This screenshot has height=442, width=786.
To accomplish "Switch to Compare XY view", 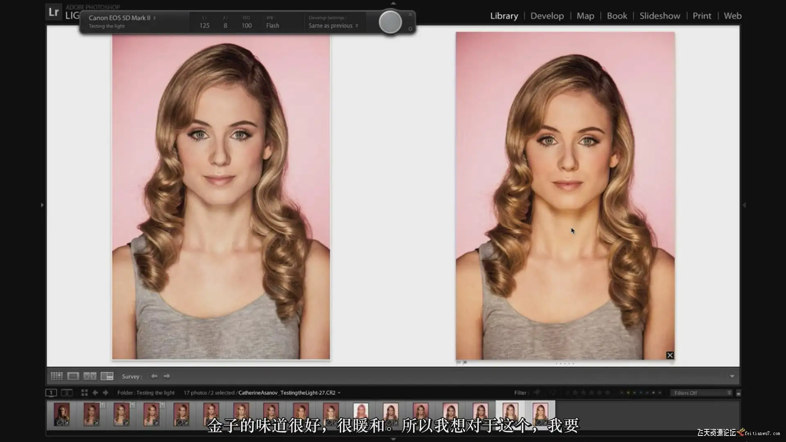I will (90, 376).
